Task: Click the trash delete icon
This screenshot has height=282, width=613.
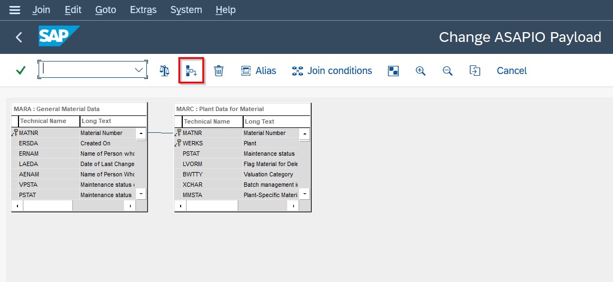Action: [219, 71]
